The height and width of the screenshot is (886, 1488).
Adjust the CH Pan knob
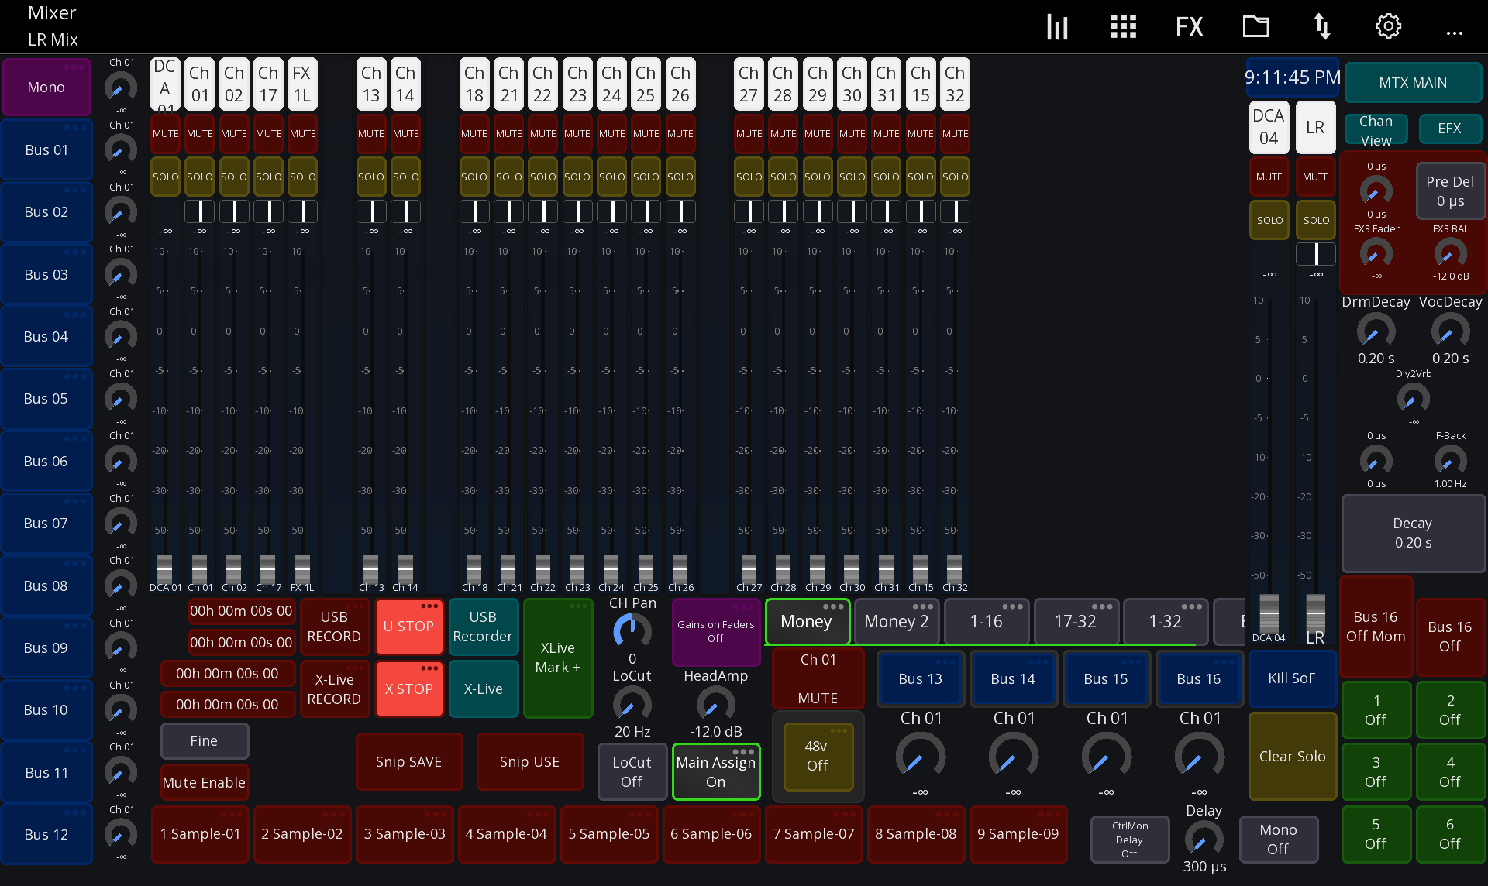(632, 631)
